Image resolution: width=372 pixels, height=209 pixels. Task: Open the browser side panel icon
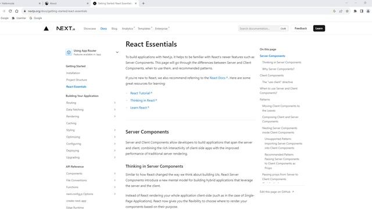point(362,11)
